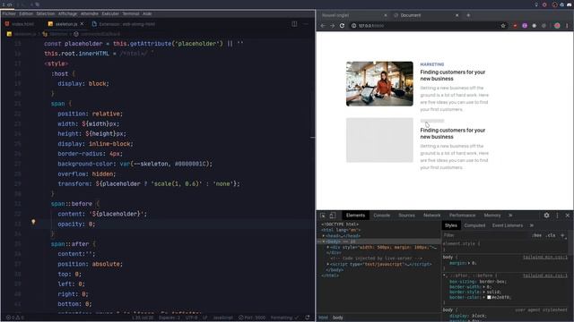Click the red extension icon in browser toolbar

[515, 26]
